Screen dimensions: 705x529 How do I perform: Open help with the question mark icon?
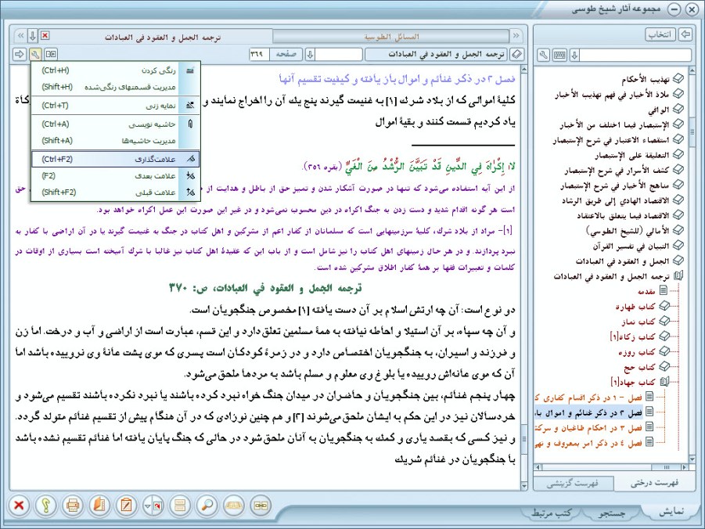pos(46,506)
